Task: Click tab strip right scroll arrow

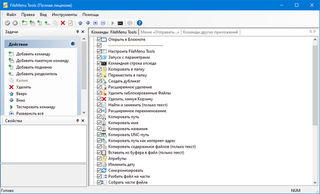Action: click(314, 31)
